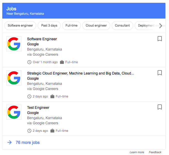This screenshot has width=169, height=155.
Task: Click the Feedback link
Action: (155, 152)
